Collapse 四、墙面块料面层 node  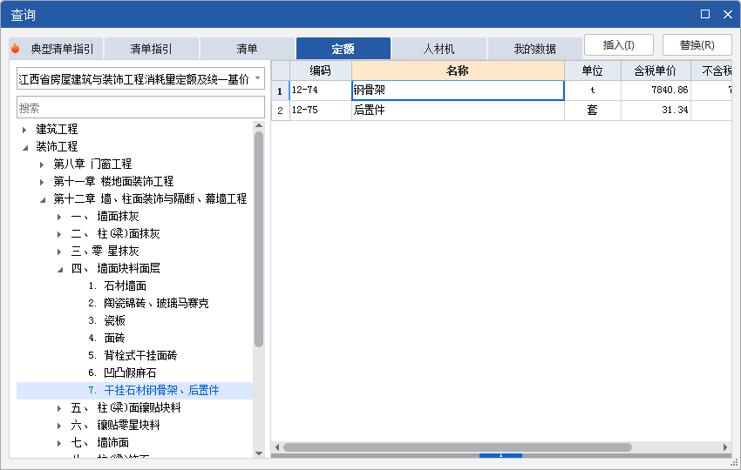tap(59, 270)
